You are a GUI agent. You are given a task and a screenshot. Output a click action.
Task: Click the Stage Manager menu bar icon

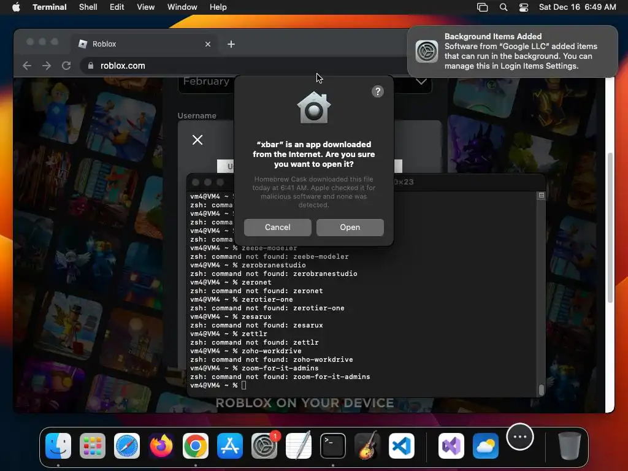point(482,7)
